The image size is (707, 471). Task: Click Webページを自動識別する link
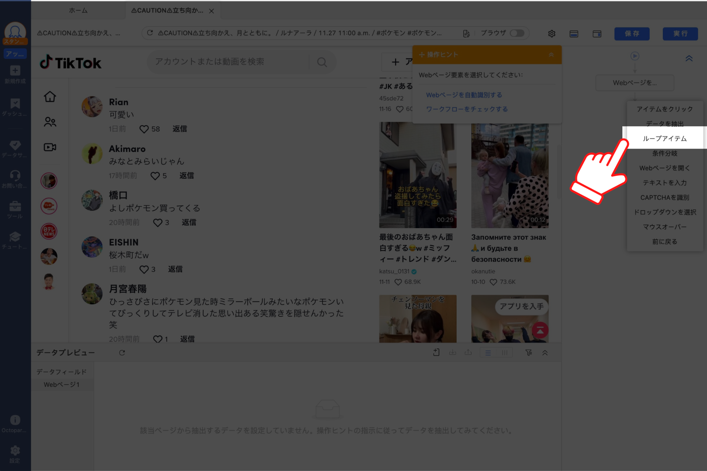tap(464, 95)
